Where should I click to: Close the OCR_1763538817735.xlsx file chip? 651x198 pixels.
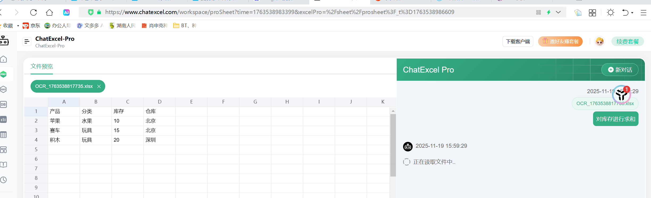99,86
